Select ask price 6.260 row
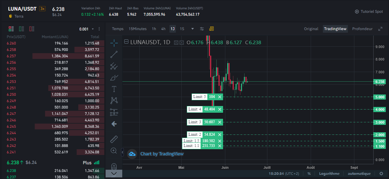 53,43
